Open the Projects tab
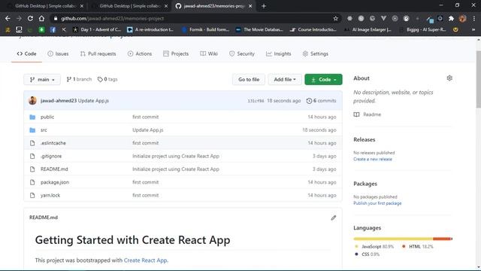Image resolution: width=481 pixels, height=271 pixels. pos(176,53)
